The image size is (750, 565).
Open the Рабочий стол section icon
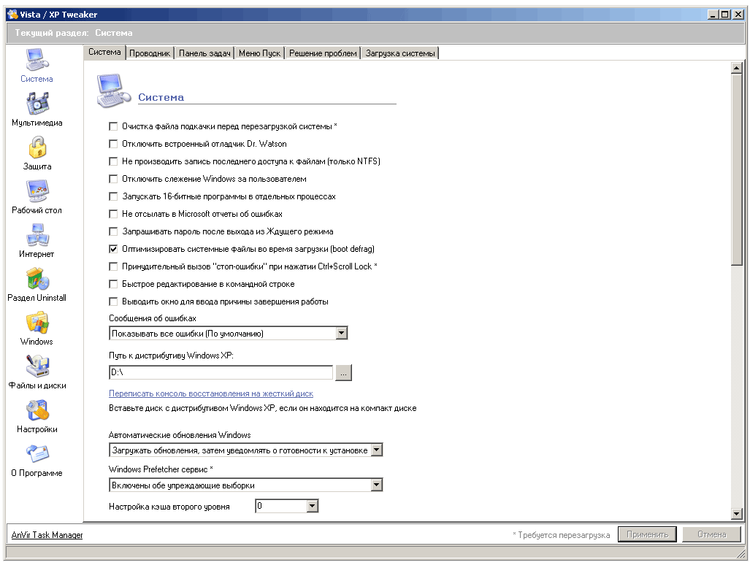[37, 191]
